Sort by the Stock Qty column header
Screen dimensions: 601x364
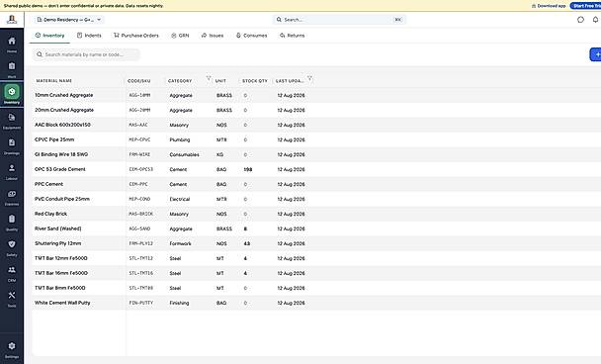[x=255, y=81]
